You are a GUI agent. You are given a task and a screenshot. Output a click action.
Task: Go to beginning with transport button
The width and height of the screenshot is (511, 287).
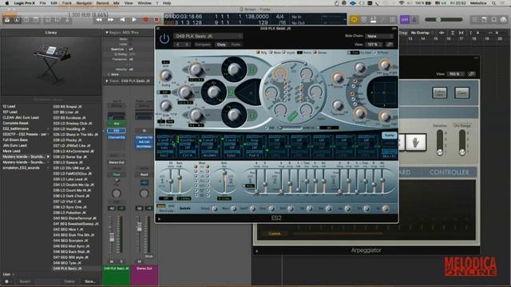click(122, 20)
